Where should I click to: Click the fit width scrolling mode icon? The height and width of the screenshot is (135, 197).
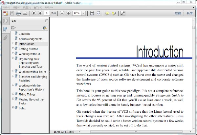92,13
